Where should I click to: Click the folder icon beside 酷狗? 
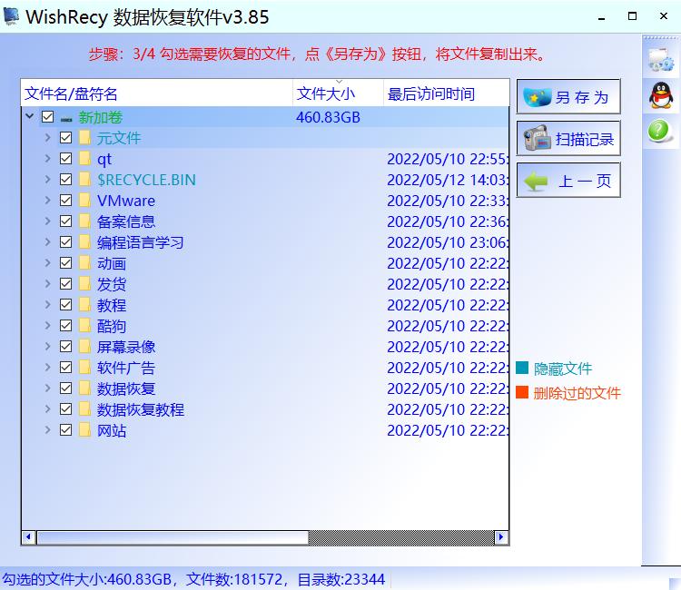(85, 325)
